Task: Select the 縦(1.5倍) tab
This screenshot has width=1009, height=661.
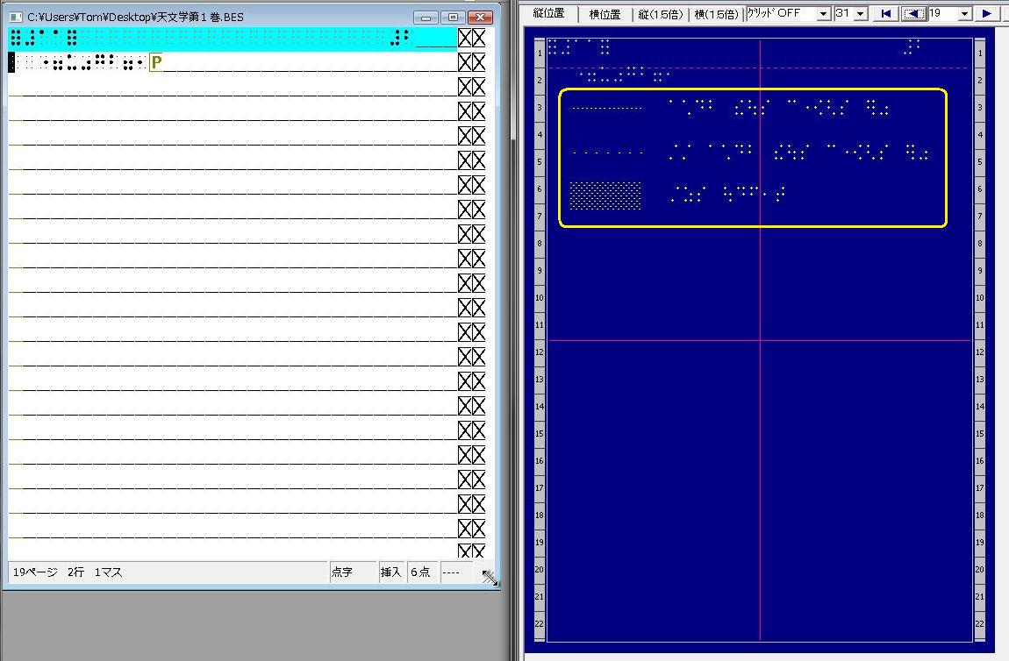Action: pos(662,15)
